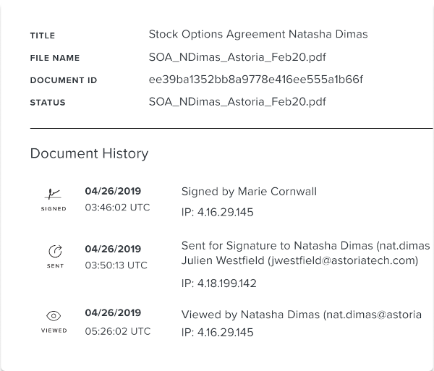Viewport: 434px width, 371px height.
Task: Click the Document History heading
Action: click(90, 153)
